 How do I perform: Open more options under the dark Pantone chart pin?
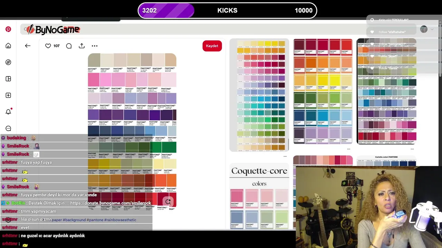[x=412, y=149]
